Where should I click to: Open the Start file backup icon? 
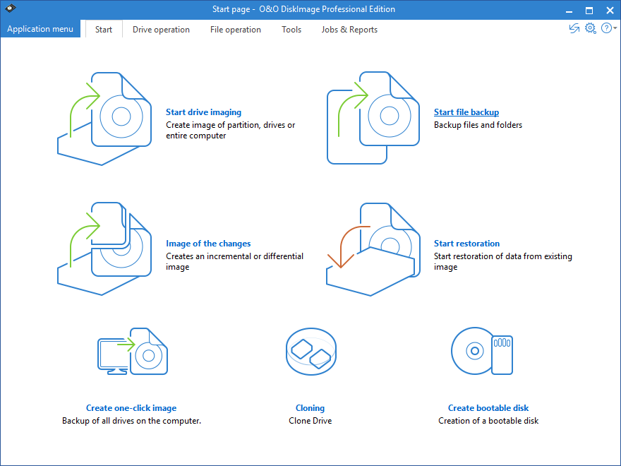[x=373, y=116]
